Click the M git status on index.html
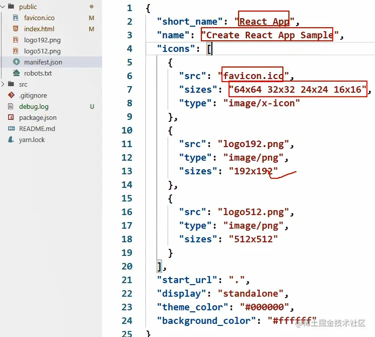Viewport: 375px width, 337px height. [91, 29]
